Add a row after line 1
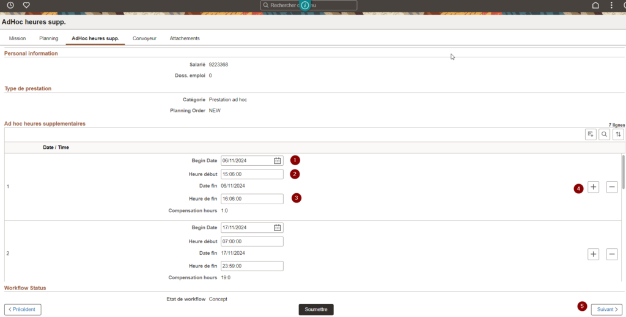Screen dimensions: 626x317 click(x=593, y=187)
